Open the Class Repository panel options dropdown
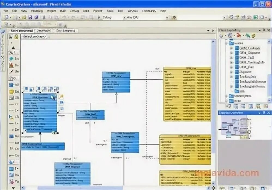 pos(260,30)
